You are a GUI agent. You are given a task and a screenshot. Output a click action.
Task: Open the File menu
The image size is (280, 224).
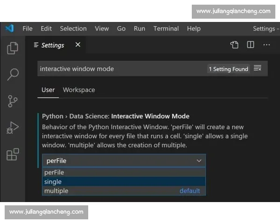pyautogui.click(x=28, y=28)
